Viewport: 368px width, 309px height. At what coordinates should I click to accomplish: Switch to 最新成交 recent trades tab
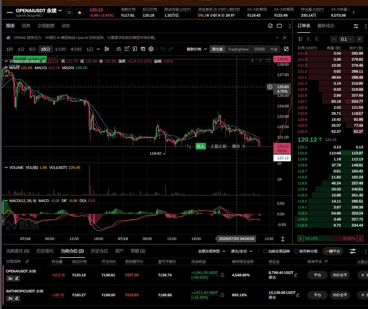(x=326, y=26)
